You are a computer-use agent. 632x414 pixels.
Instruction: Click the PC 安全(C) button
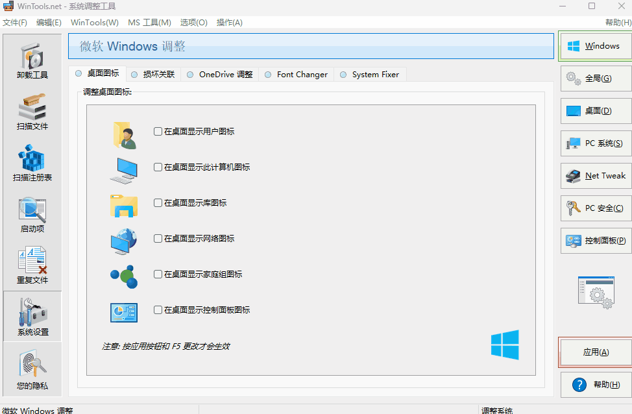596,208
